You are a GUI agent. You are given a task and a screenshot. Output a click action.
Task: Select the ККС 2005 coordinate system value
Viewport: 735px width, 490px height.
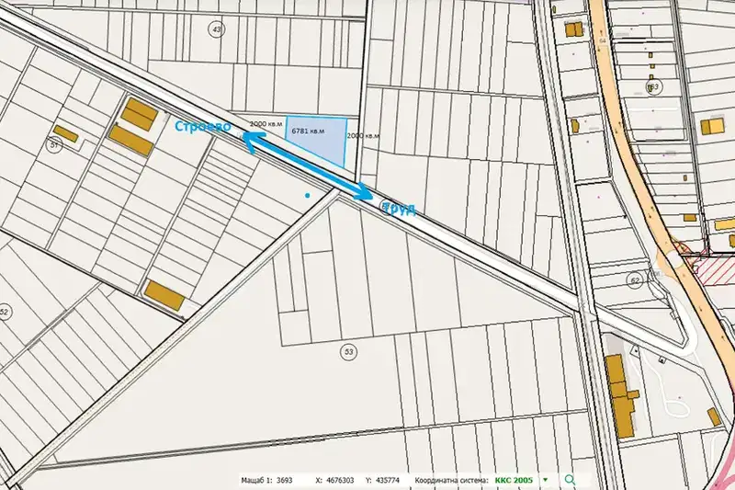514,480
